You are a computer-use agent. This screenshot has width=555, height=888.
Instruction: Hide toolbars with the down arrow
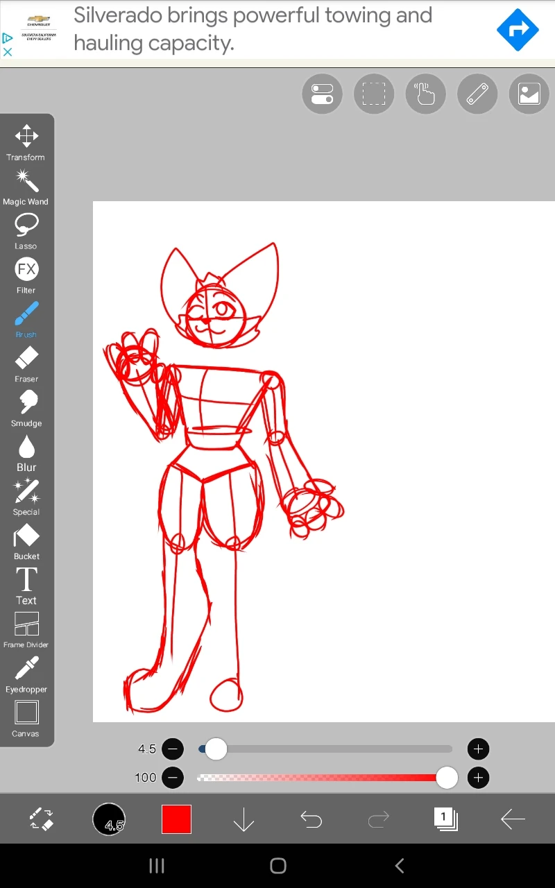[x=243, y=819]
